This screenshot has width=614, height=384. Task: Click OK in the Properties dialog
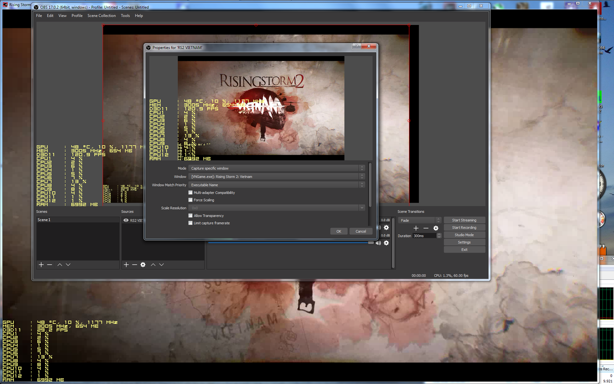point(339,231)
